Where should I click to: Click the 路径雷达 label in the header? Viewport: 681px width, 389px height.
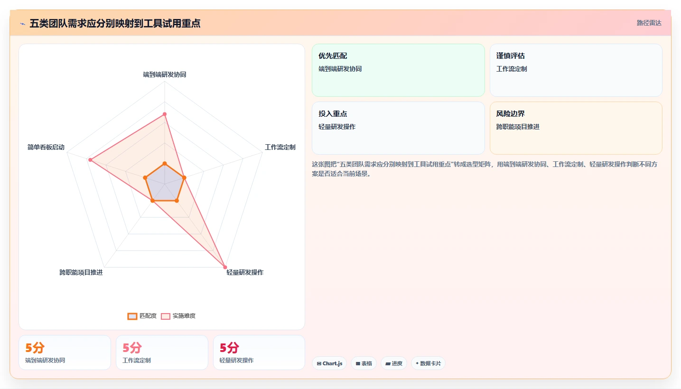649,23
